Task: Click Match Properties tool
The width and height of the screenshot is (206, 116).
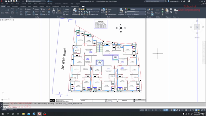Action: pos(121,12)
